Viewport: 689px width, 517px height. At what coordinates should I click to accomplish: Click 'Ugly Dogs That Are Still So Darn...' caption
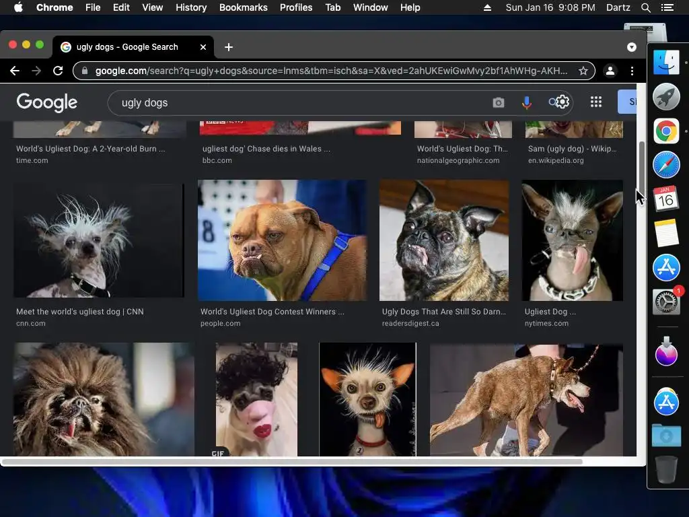click(x=444, y=312)
